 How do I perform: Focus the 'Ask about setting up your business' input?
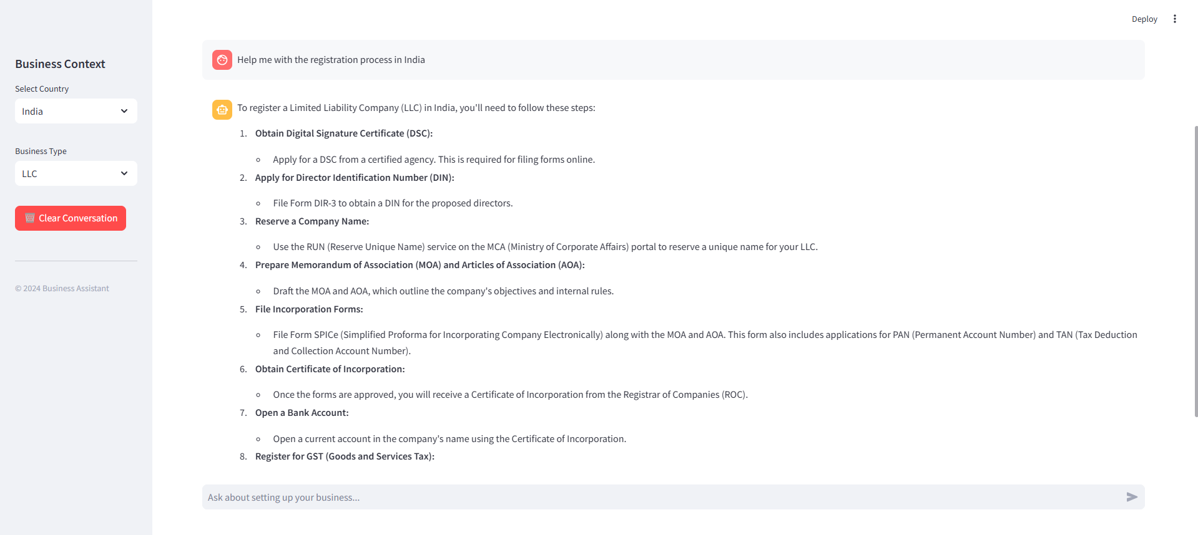tap(662, 497)
